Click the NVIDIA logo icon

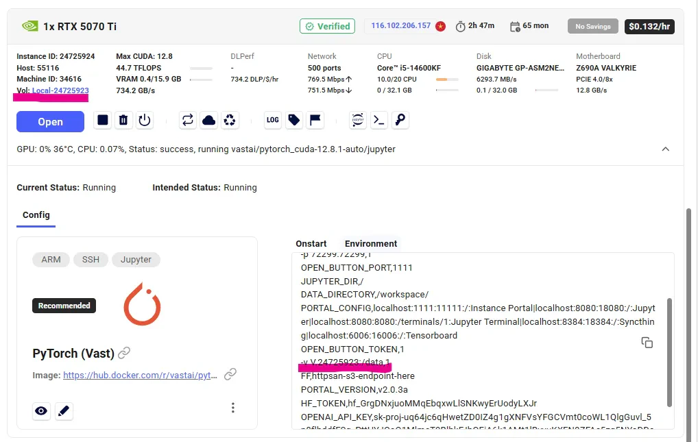coord(29,26)
